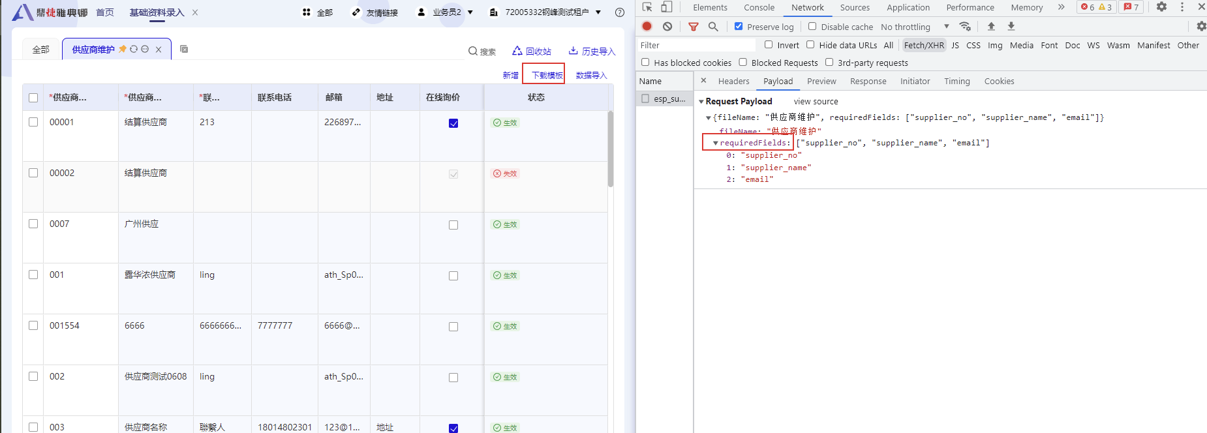This screenshot has width=1207, height=433.
Task: Click the 下载模板 link
Action: (x=547, y=76)
